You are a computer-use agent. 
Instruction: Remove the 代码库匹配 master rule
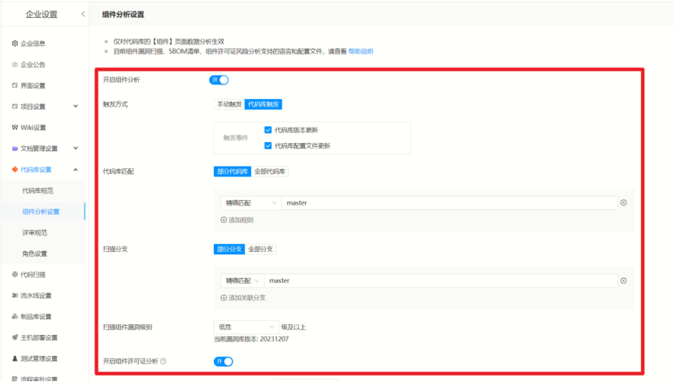[x=624, y=202]
